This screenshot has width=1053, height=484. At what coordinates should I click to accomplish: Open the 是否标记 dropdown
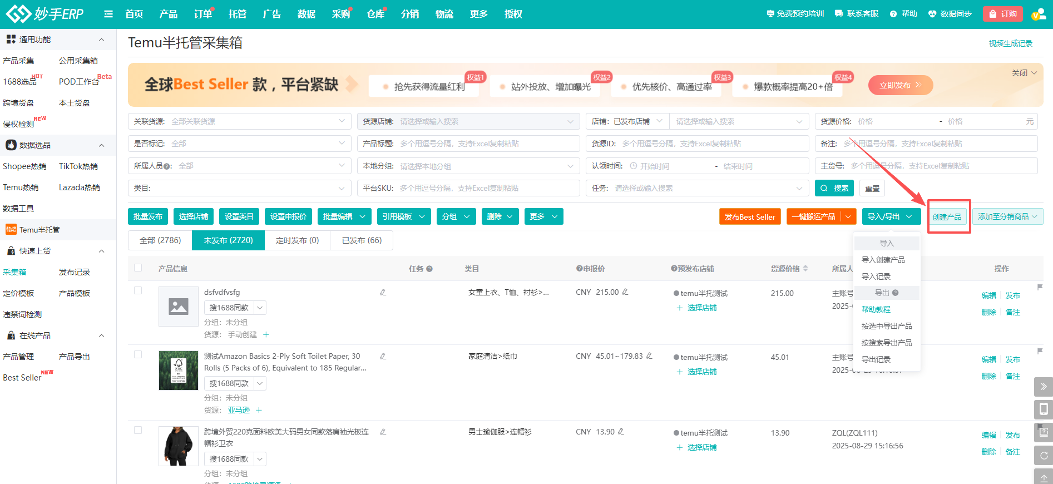(x=240, y=144)
